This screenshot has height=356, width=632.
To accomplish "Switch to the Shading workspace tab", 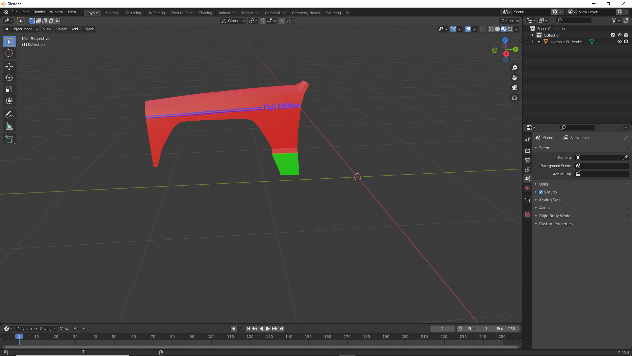I will click(x=205, y=13).
